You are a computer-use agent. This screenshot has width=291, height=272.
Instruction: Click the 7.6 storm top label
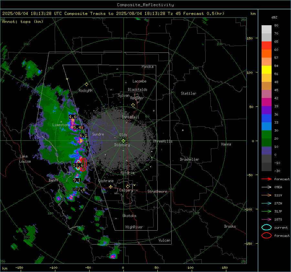click(81, 190)
